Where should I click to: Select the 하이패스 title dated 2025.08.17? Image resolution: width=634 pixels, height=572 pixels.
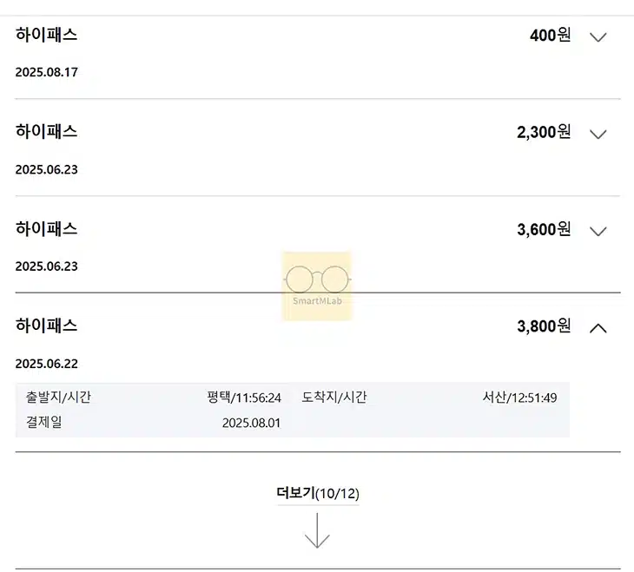click(47, 36)
